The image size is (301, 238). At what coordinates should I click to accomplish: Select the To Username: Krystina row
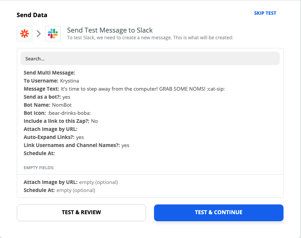point(51,81)
